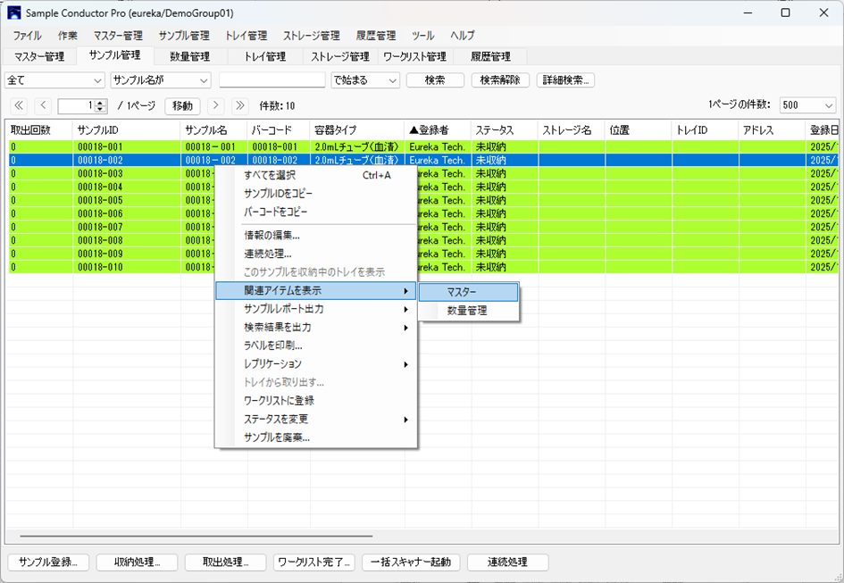Click the search text input field
The image size is (844, 583).
click(x=272, y=80)
